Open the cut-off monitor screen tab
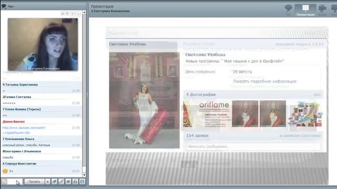This screenshot has height=189, width=337. click(x=334, y=10)
